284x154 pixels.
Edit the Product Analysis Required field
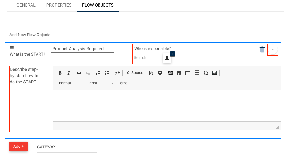[82, 49]
